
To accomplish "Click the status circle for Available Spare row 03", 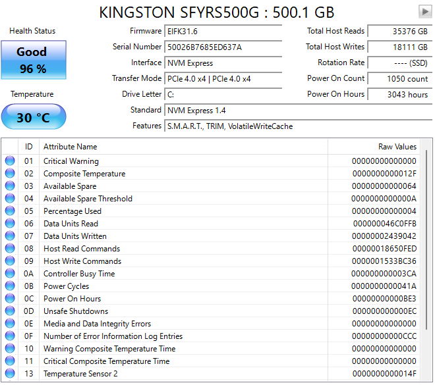I will click(10, 186).
